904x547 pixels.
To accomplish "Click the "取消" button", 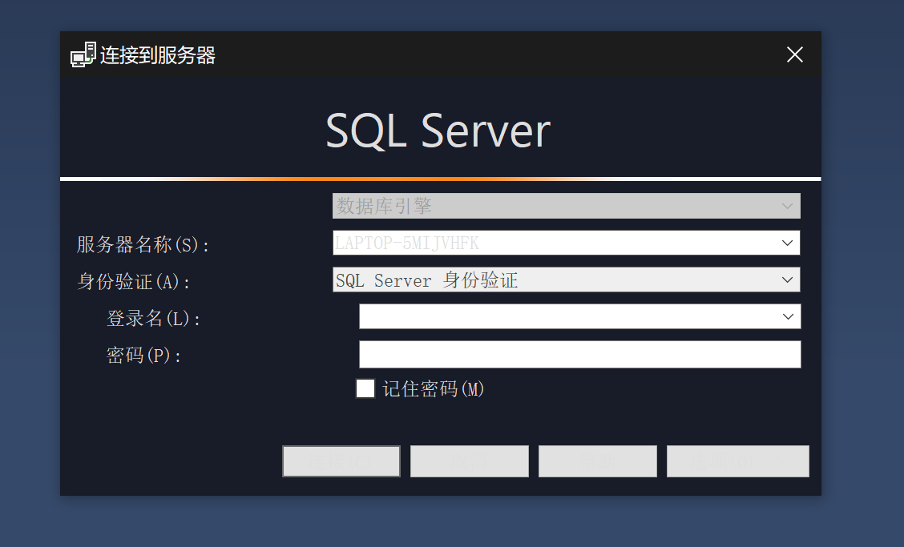I will (469, 461).
